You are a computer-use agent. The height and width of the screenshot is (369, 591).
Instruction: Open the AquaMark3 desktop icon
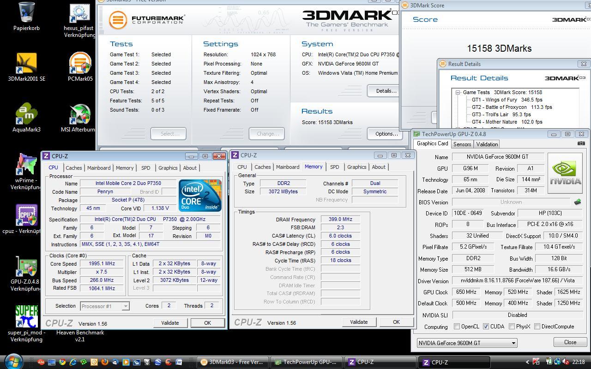coord(26,114)
